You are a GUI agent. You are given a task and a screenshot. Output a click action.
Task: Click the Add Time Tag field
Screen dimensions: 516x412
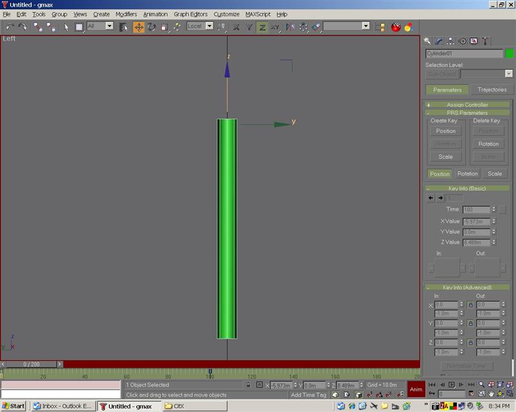(308, 395)
